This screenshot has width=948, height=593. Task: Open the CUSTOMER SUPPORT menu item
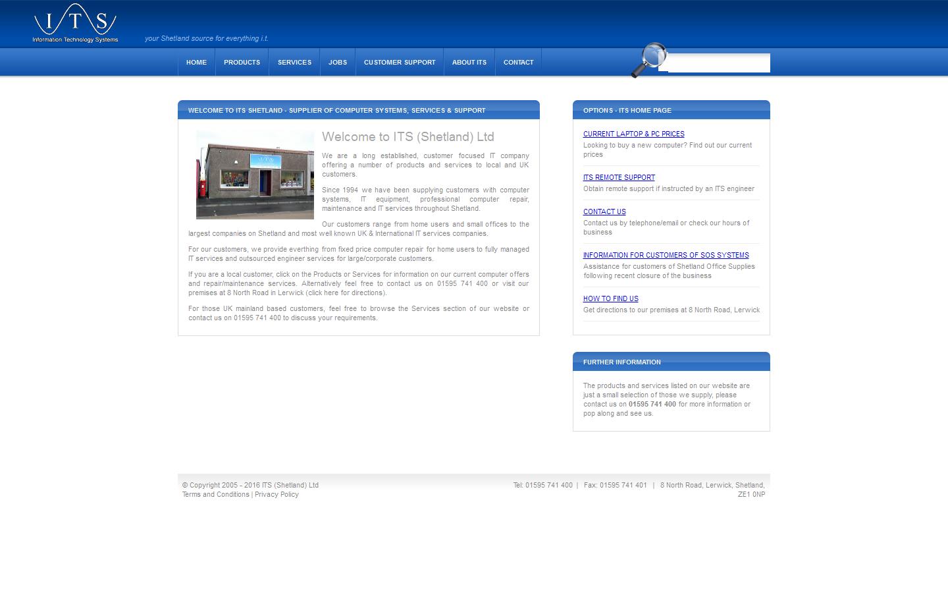(399, 62)
